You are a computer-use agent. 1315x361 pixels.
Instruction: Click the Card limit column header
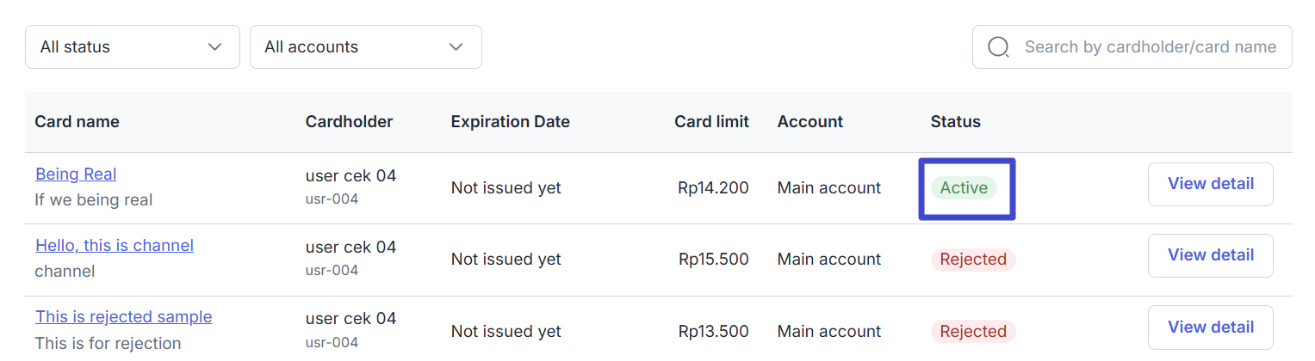pos(711,122)
